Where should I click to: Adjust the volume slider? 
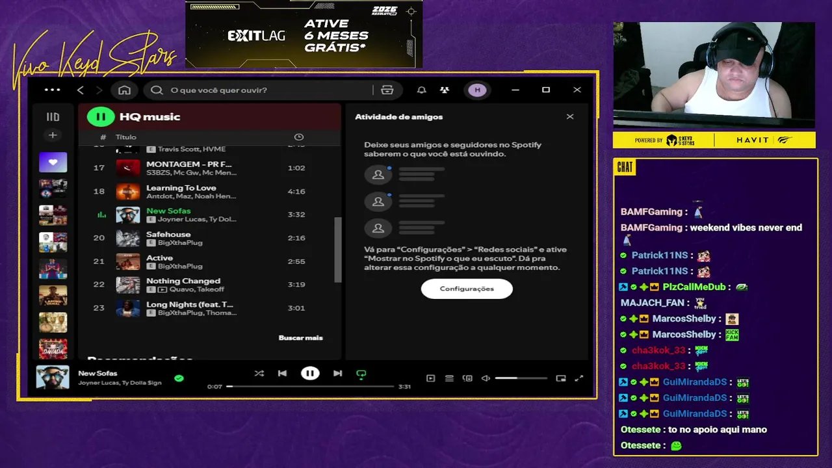pos(521,378)
